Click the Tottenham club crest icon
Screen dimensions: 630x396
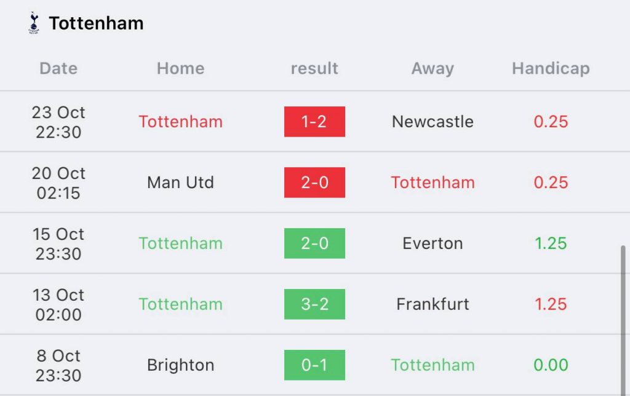click(x=34, y=23)
